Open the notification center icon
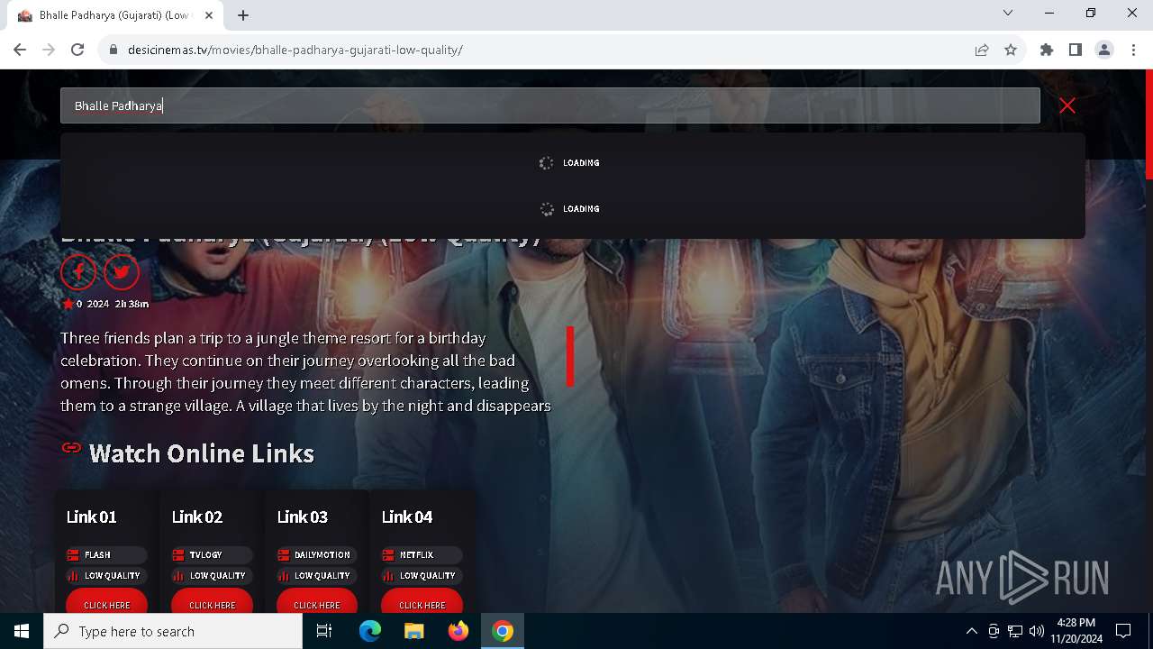Viewport: 1153px width, 649px height. (1123, 631)
